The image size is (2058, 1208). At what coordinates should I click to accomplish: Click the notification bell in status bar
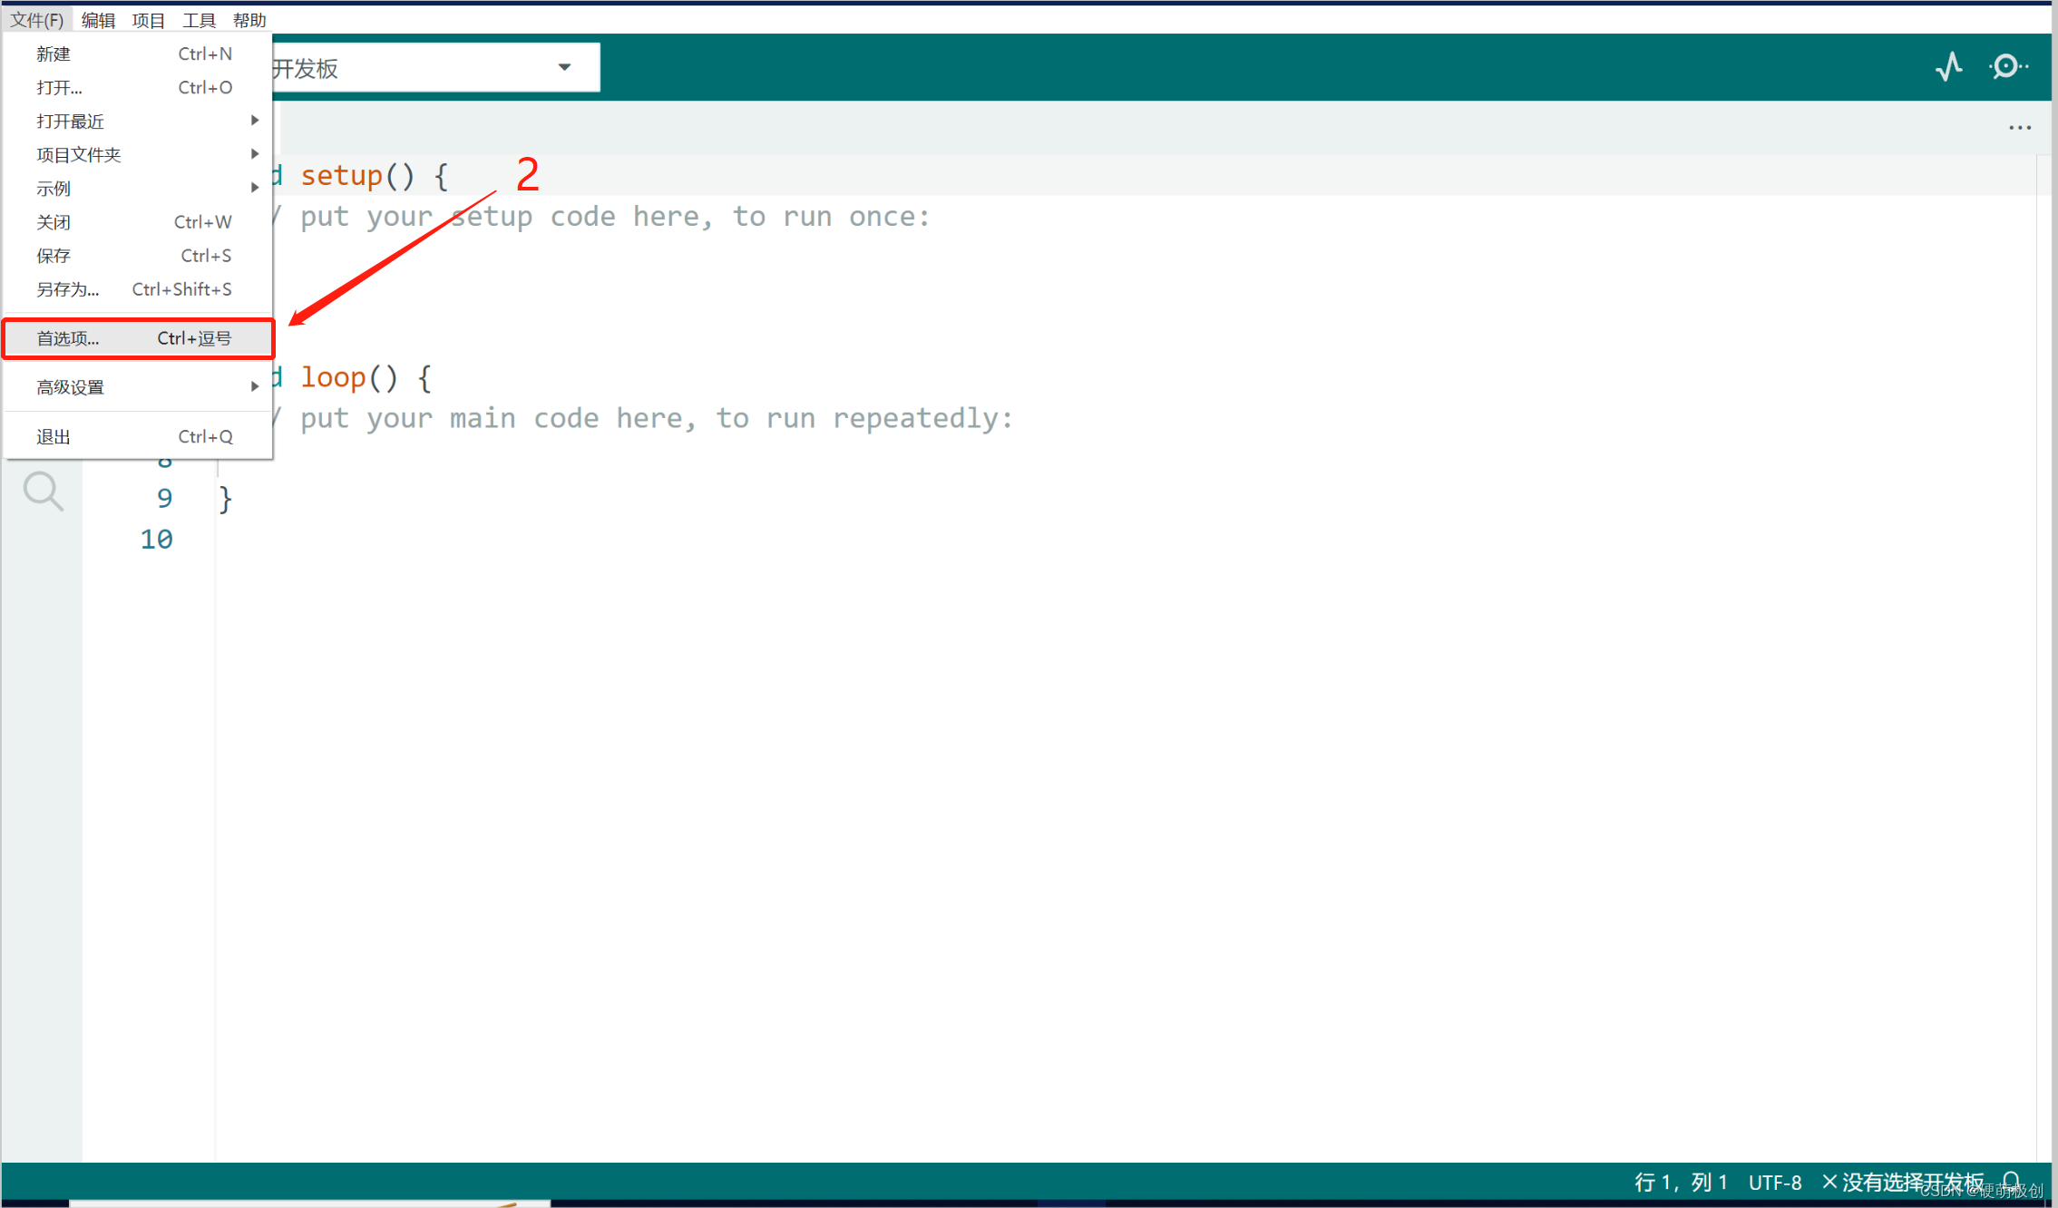[2011, 1182]
